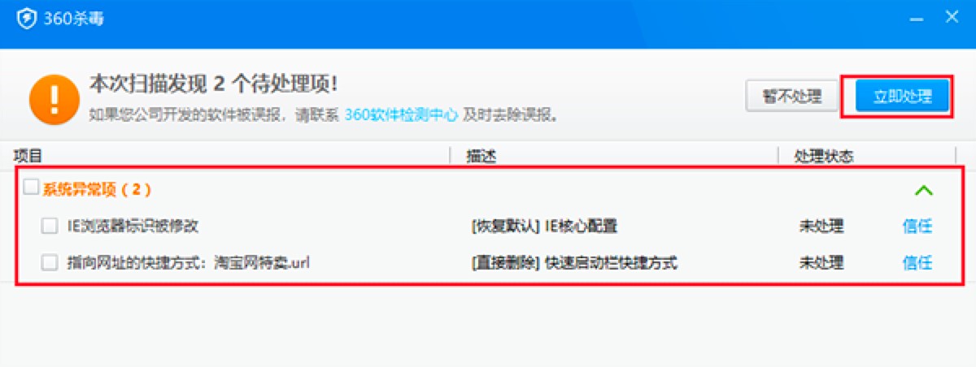The height and width of the screenshot is (367, 976).
Task: Check the 淘宝网特卖.url shortcut checkbox
Action: 50,262
